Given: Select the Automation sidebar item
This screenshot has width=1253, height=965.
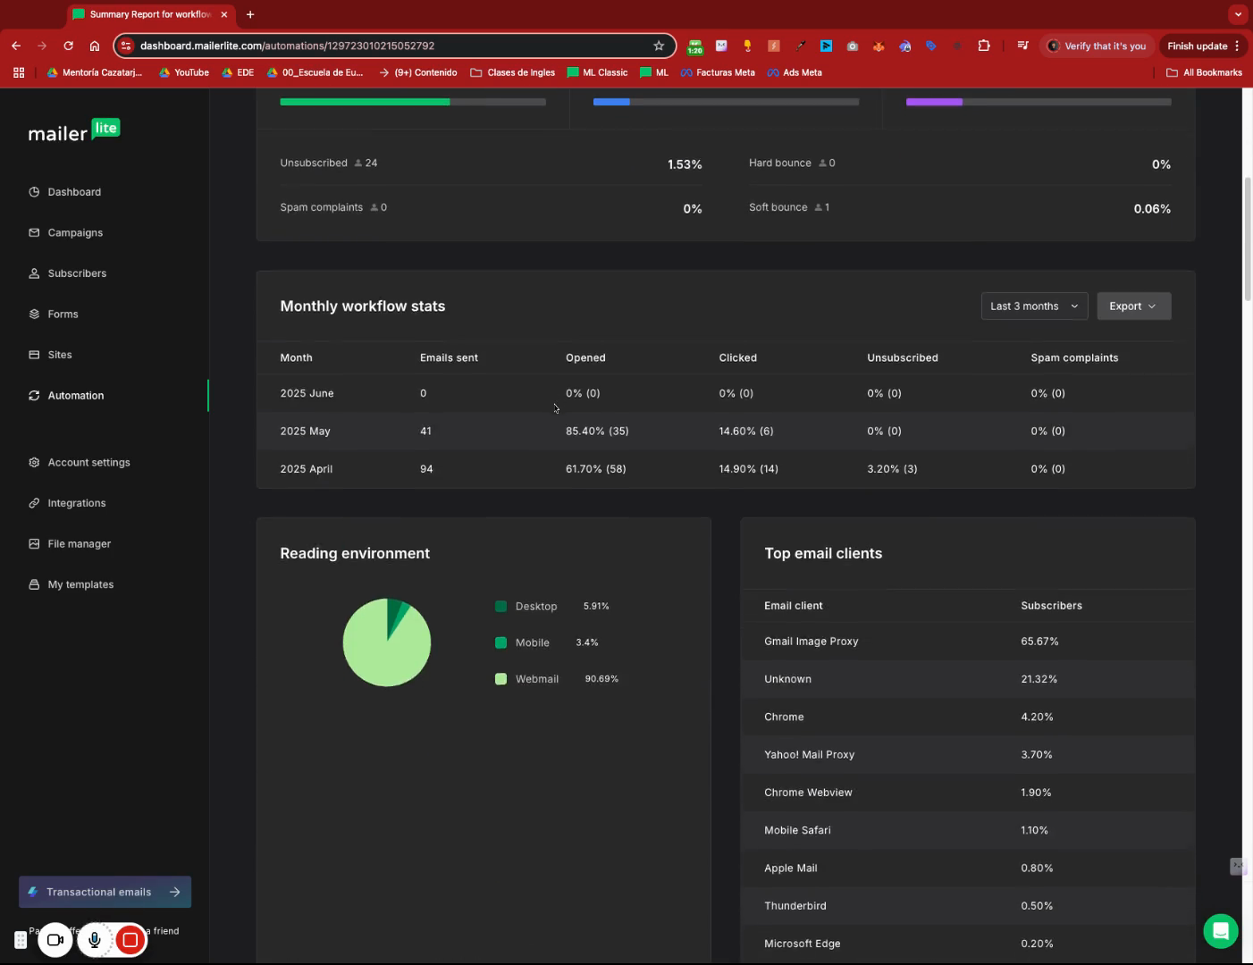Looking at the screenshot, I should [76, 395].
